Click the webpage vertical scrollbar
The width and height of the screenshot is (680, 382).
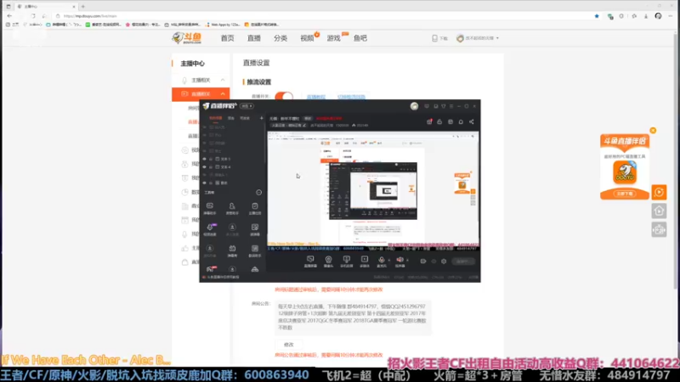pyautogui.click(x=677, y=160)
